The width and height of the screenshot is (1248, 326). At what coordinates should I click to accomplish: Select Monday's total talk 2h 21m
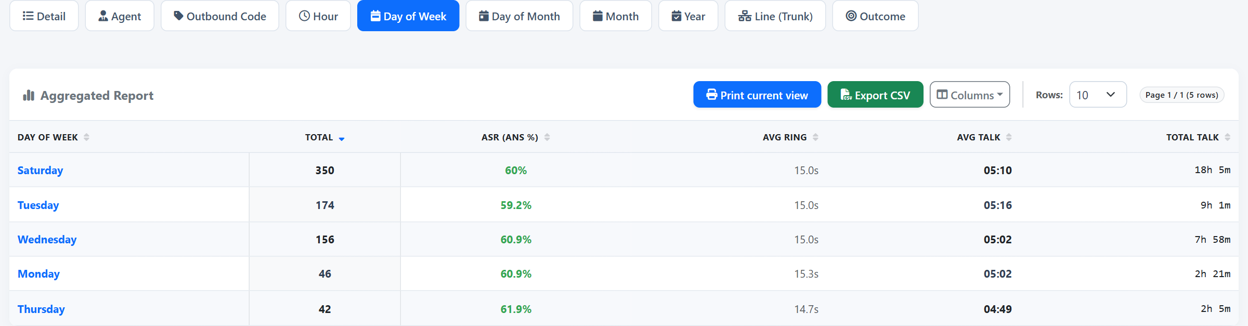(x=1212, y=274)
